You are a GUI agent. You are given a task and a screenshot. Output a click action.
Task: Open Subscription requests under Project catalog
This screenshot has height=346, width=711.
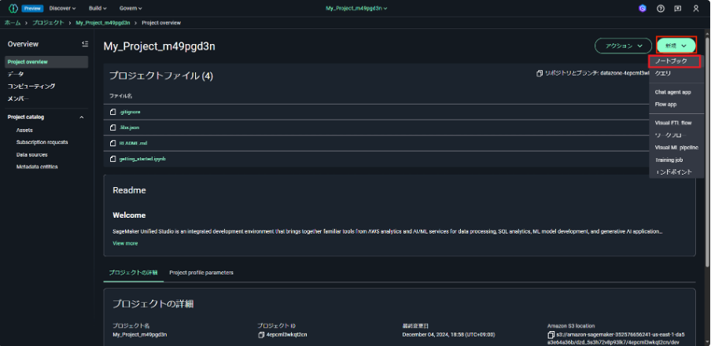(42, 142)
